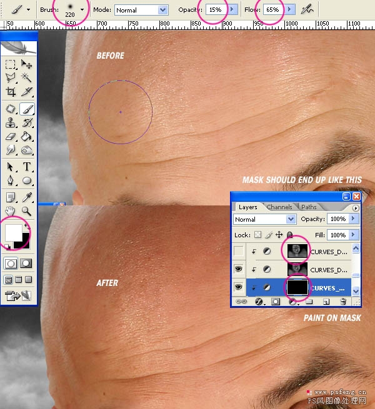Image resolution: width=375 pixels, height=409 pixels.
Task: Open the brush Mode dropdown
Action: pos(141,10)
